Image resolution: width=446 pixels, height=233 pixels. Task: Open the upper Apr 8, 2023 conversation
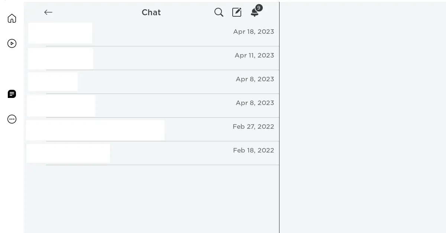click(152, 82)
